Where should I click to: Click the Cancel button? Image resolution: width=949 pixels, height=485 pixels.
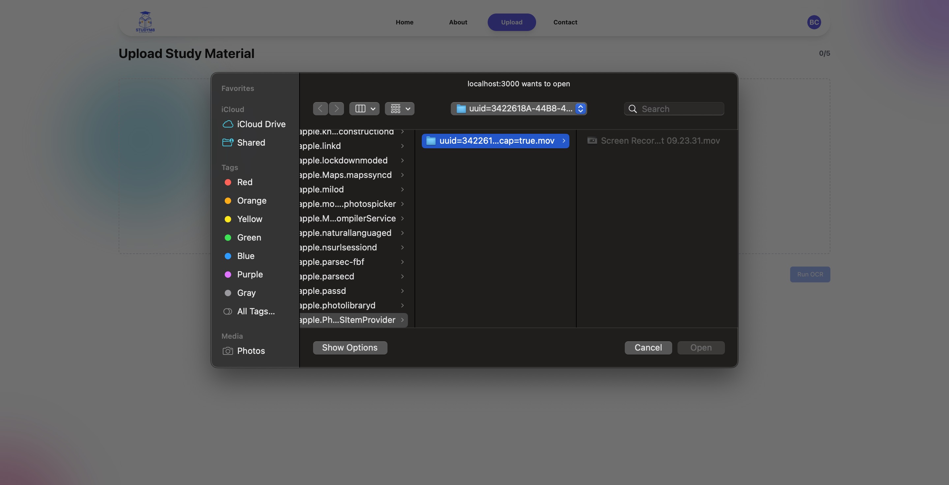pyautogui.click(x=648, y=348)
